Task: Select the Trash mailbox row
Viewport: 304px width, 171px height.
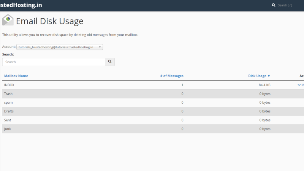Action: click(153, 94)
